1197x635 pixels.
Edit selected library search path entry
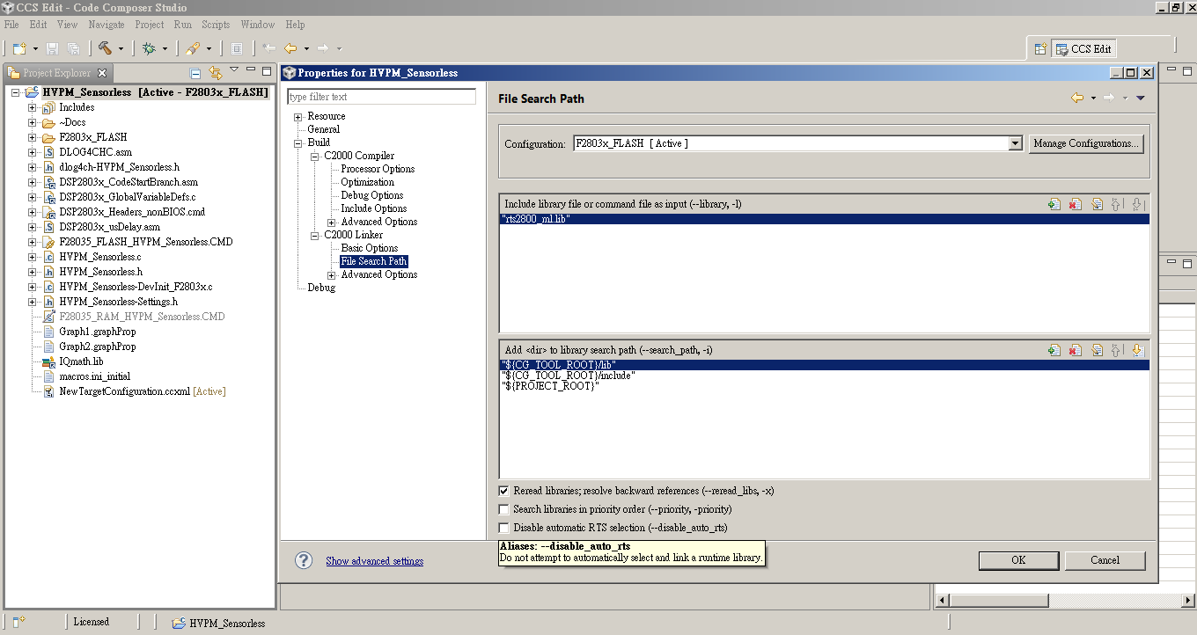coord(1097,350)
